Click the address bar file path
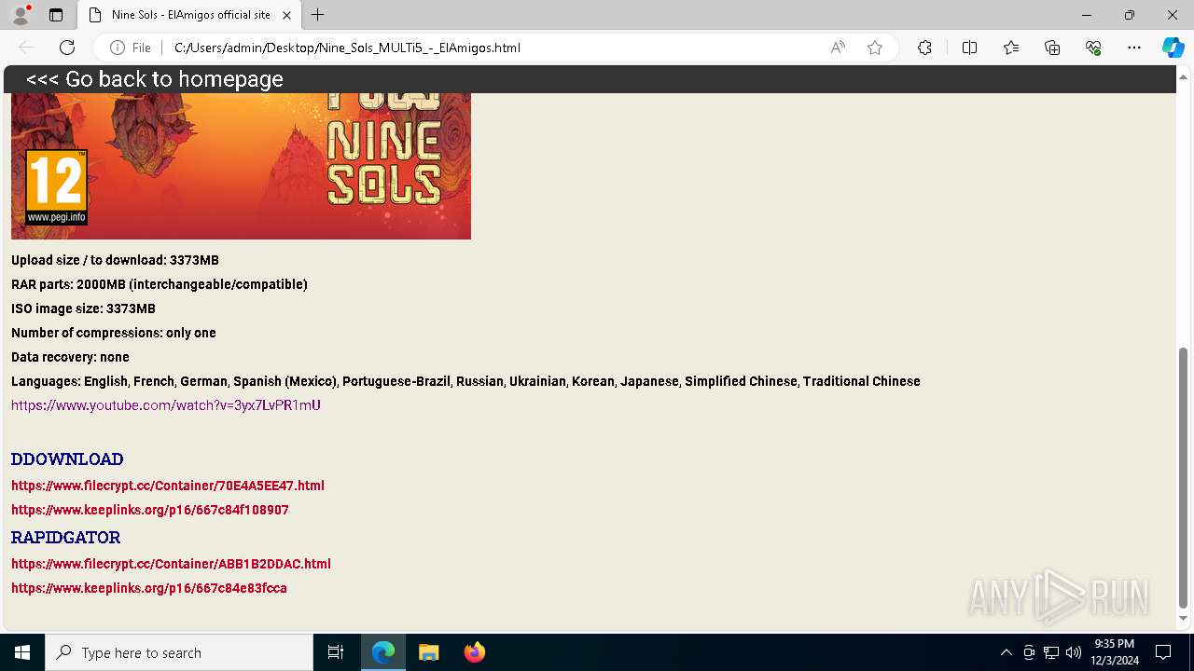1194x671 pixels. [347, 48]
